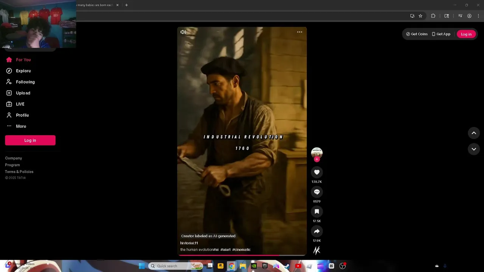Image resolution: width=484 pixels, height=272 pixels.
Task: Click the Get App button
Action: [x=441, y=34]
